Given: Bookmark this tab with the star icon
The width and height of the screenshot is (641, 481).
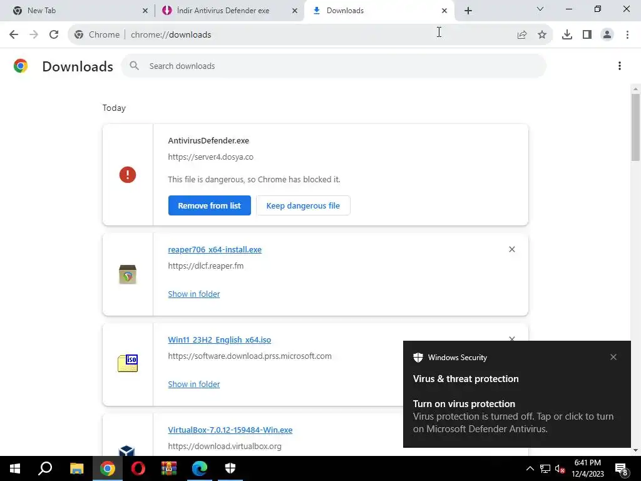Looking at the screenshot, I should click(x=542, y=35).
